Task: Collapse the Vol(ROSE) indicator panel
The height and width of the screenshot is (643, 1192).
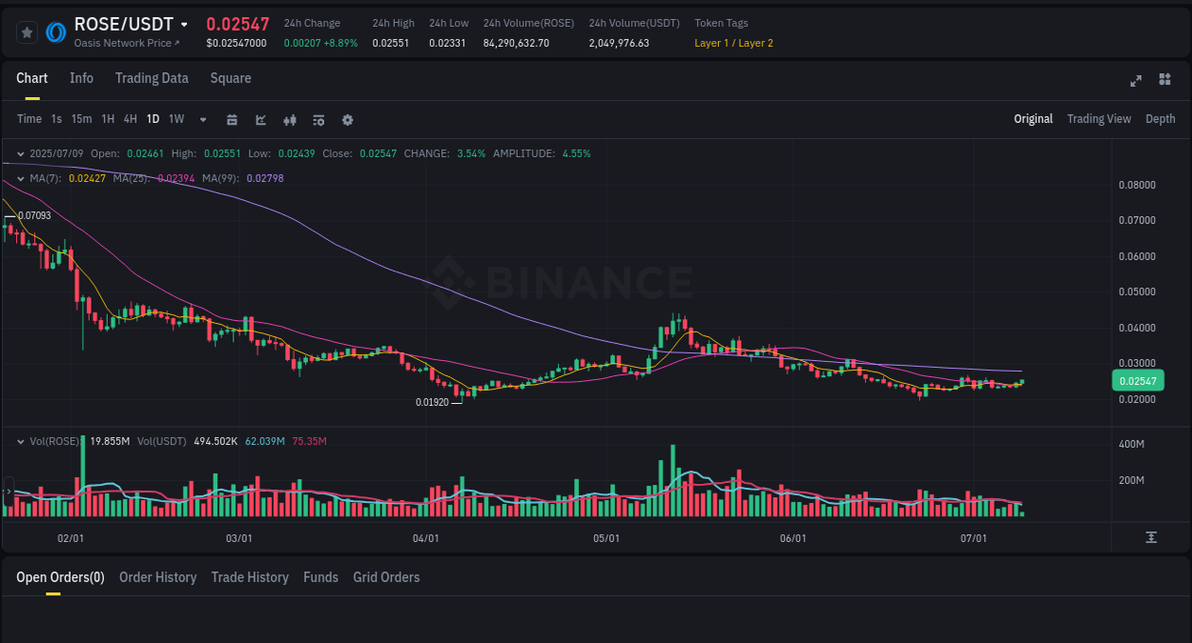Action: pos(21,441)
